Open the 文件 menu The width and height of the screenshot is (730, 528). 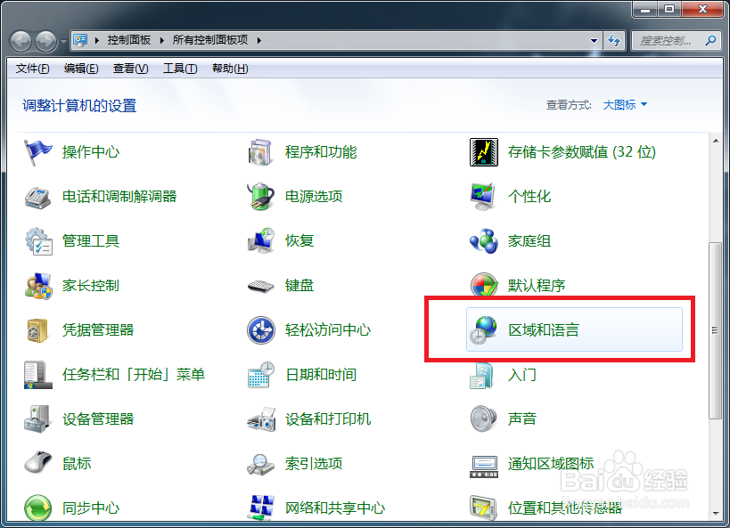coord(32,68)
